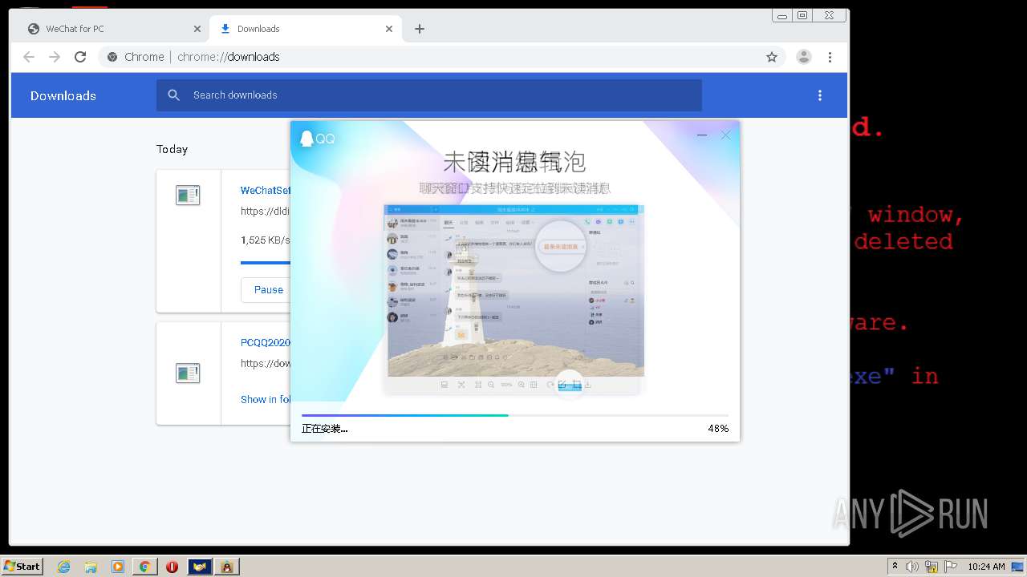This screenshot has height=577, width=1027.
Task: Maximize the Chrome browser window
Action: pyautogui.click(x=802, y=15)
